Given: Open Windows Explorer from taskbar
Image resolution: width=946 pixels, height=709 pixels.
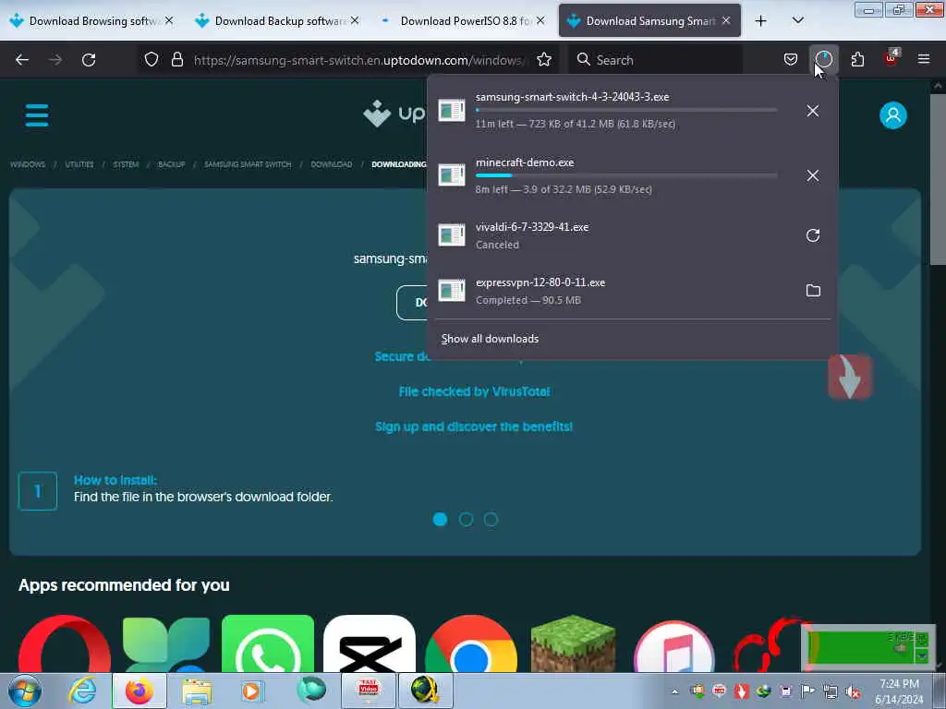Looking at the screenshot, I should click(197, 691).
